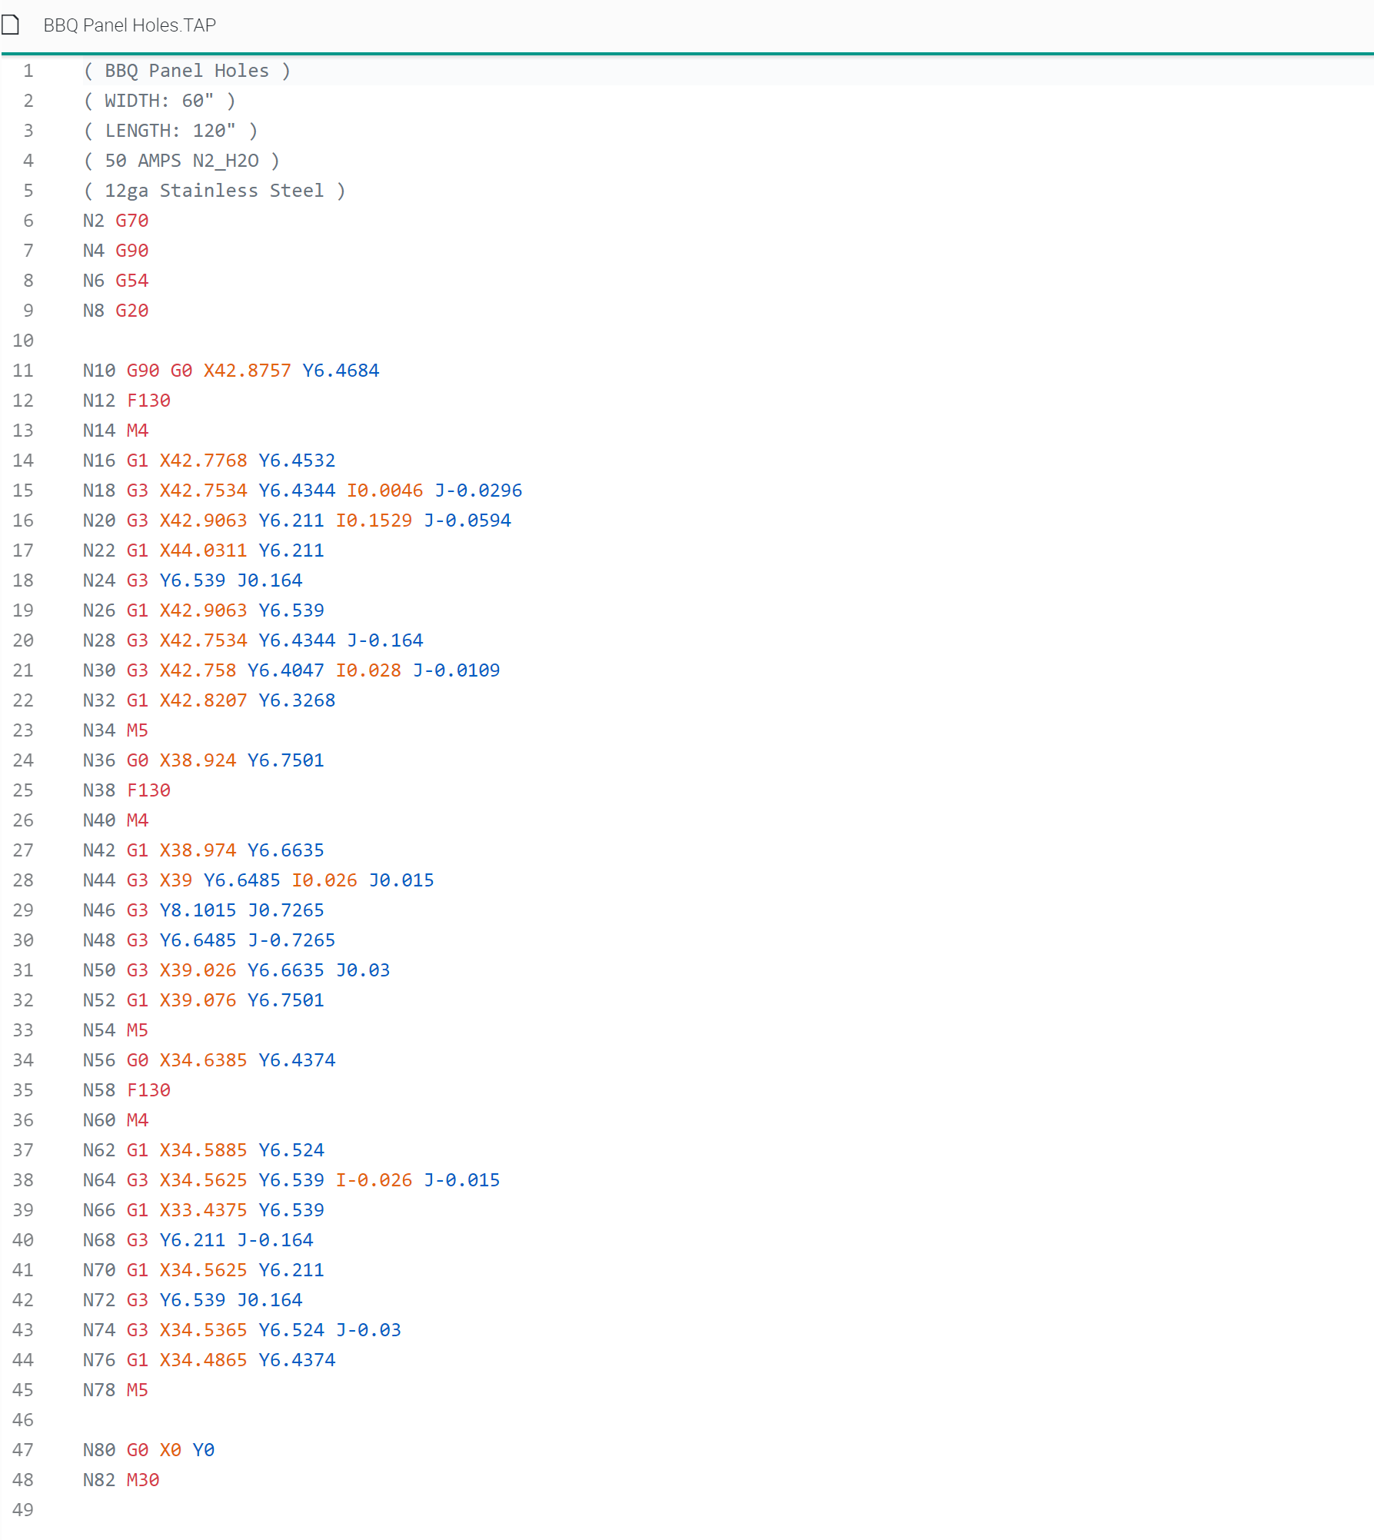The image size is (1374, 1540).
Task: Click J0.164 on line N24
Action: coord(269,580)
